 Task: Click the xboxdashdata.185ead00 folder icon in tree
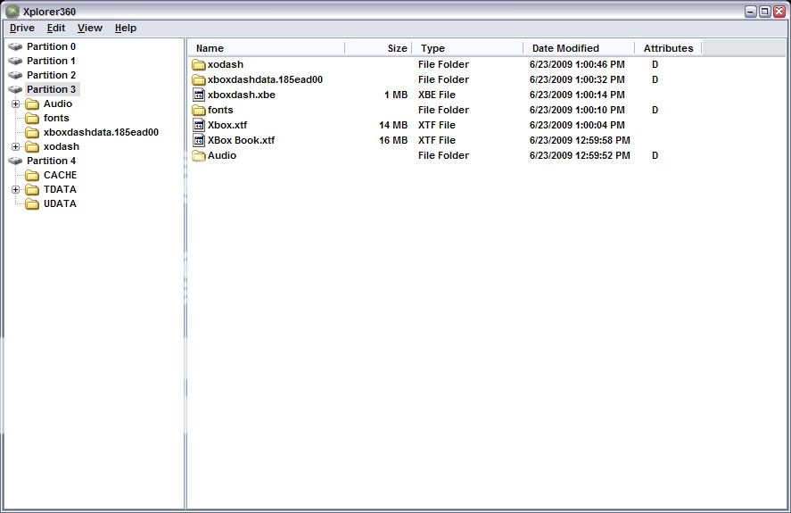pos(32,132)
